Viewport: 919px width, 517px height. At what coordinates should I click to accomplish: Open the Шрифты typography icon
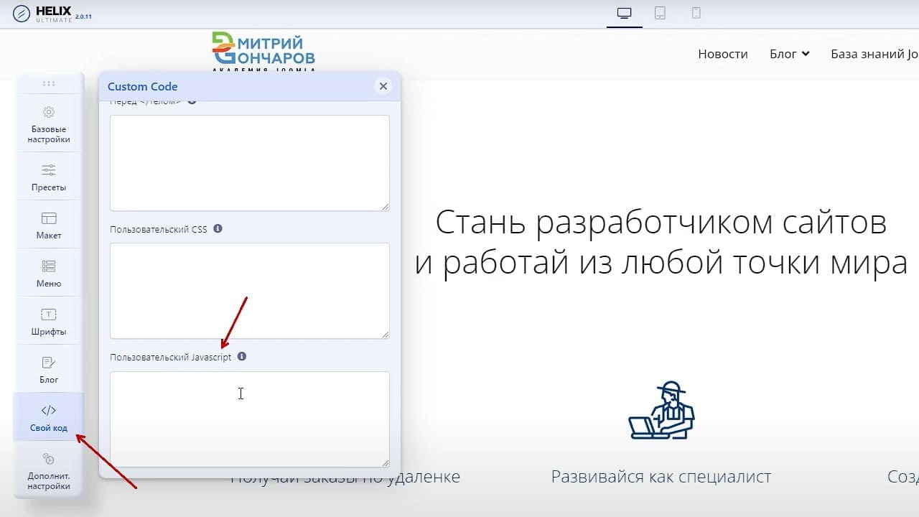49,315
